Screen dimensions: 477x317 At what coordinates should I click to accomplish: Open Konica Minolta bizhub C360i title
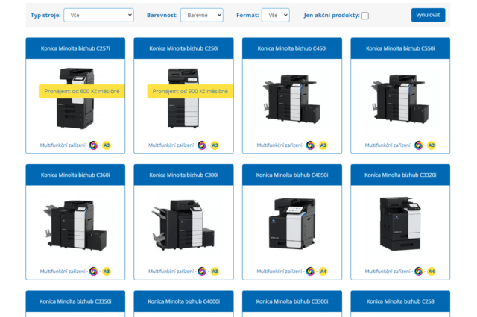point(75,175)
